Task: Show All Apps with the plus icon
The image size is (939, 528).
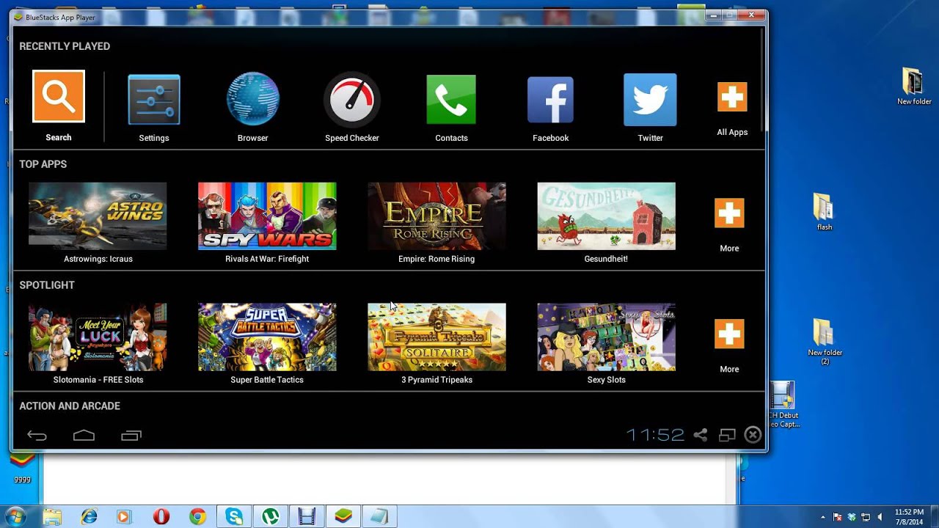Action: coord(732,97)
